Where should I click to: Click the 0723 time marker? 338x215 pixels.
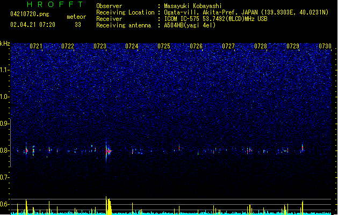point(100,46)
